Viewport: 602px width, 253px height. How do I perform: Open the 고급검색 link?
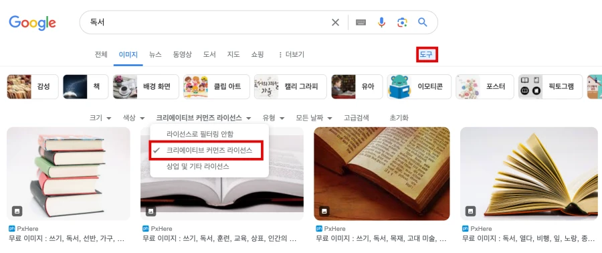coord(357,118)
